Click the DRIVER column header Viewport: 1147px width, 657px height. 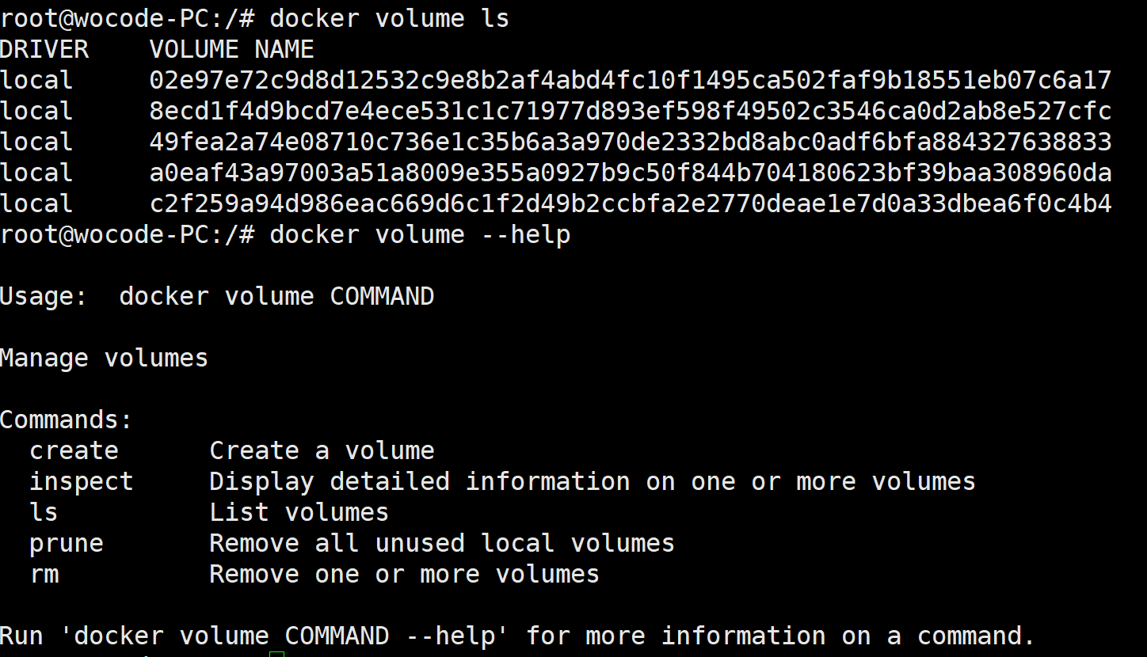(44, 49)
